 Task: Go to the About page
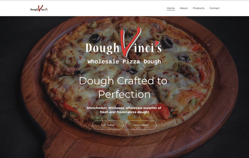[184, 8]
